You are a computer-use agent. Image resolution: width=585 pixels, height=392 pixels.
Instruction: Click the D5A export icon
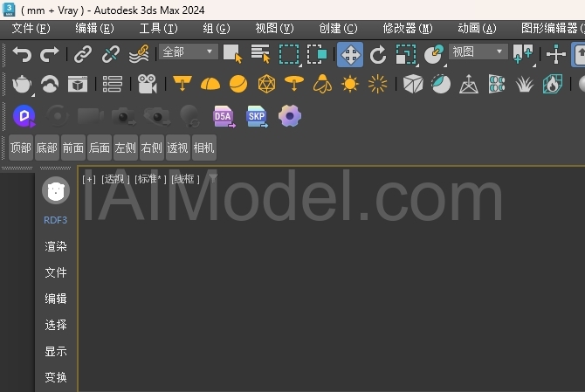(x=224, y=117)
